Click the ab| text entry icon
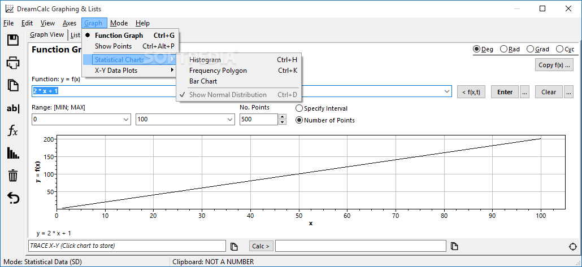This screenshot has width=582, height=267. click(13, 108)
